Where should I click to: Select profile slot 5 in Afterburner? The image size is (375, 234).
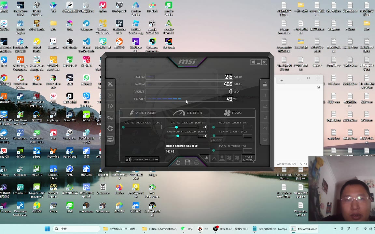point(265,139)
